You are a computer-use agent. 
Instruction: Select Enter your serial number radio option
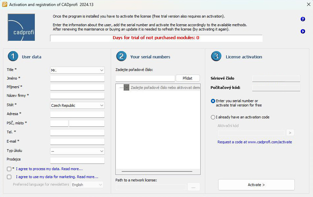(x=213, y=101)
